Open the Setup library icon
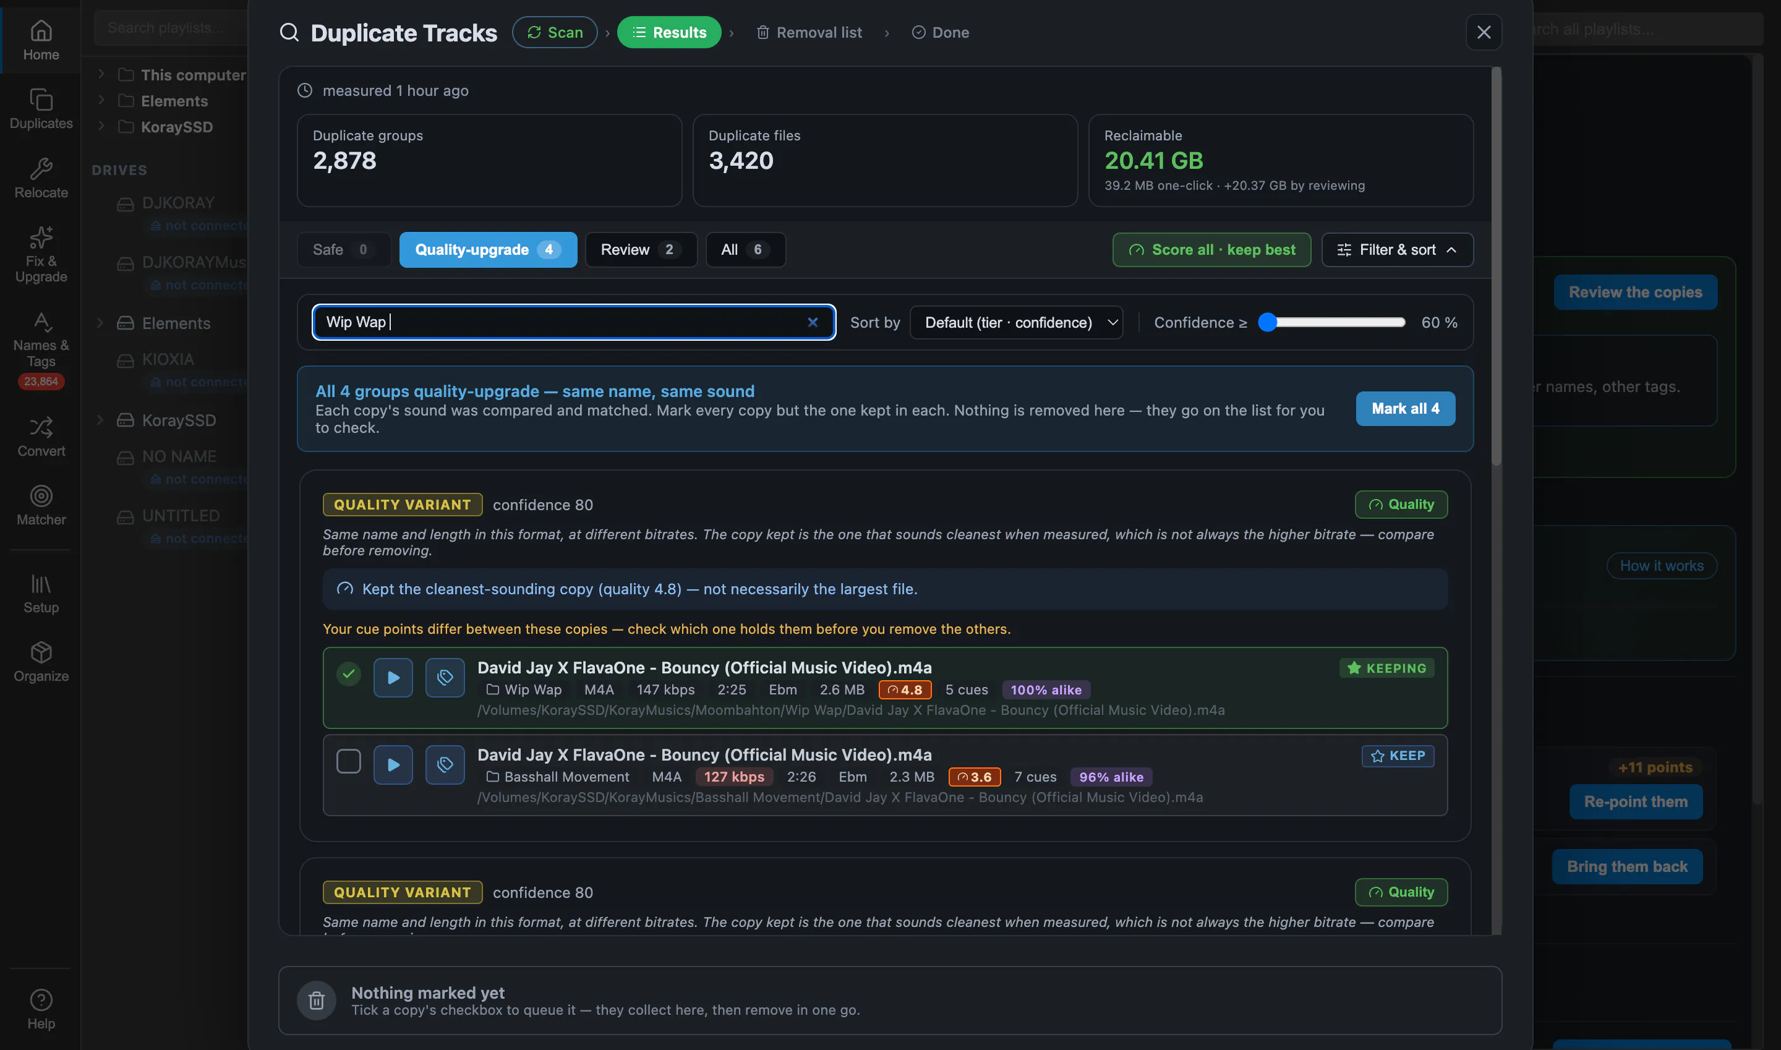Viewport: 1781px width, 1050px height. pyautogui.click(x=40, y=593)
